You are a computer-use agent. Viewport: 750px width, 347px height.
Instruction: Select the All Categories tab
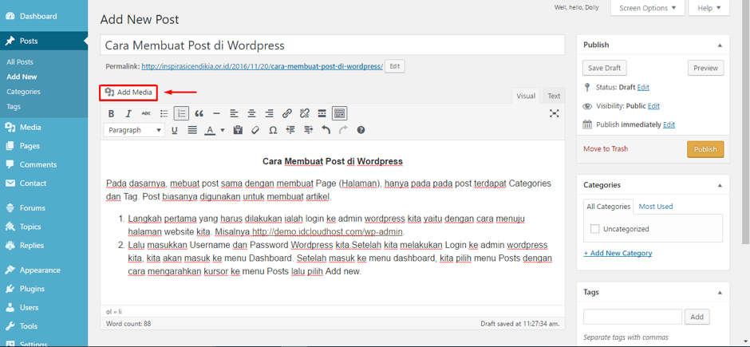(609, 207)
